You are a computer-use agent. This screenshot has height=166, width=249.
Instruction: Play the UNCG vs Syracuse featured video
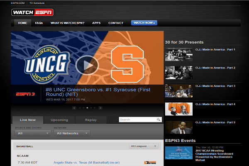[x=87, y=65]
